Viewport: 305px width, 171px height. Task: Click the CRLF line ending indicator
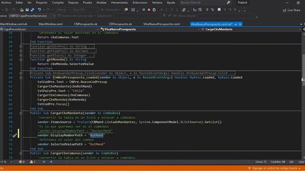(x=301, y=161)
